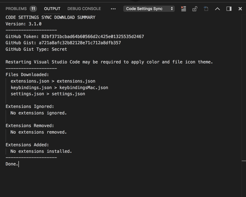Viewport: 246px width, 197px height.
Task: Open the panel layout split icon
Action: pyautogui.click(x=228, y=9)
